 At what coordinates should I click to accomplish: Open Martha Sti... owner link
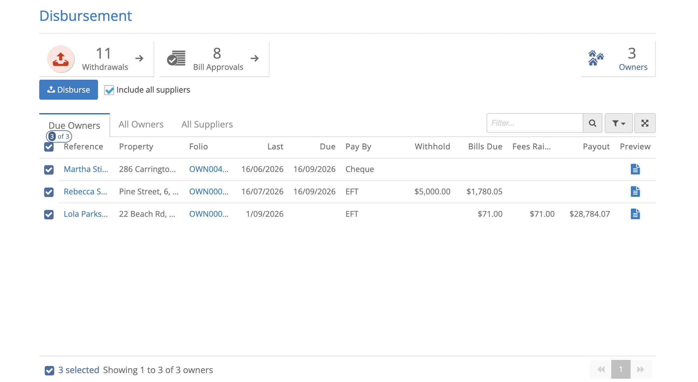86,169
